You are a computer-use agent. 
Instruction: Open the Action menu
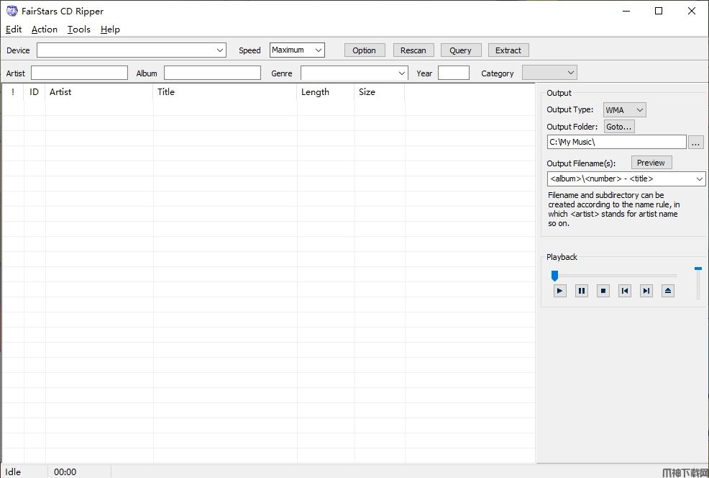coord(44,30)
